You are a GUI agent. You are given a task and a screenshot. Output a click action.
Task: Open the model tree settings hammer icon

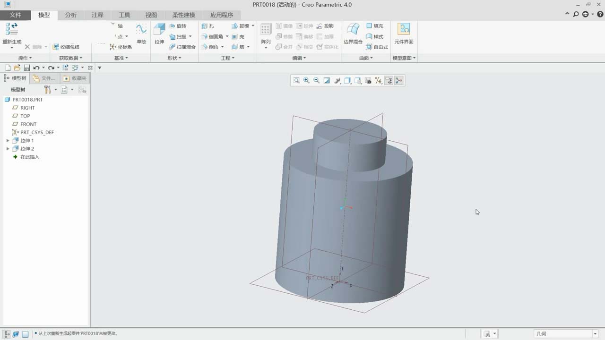click(47, 89)
